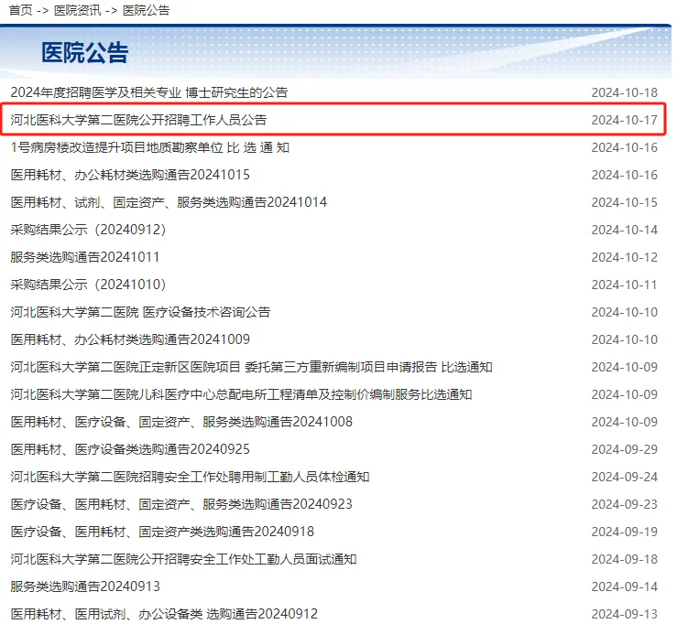Open 医用耗材、办公耗材类选购通告20241015
This screenshot has height=624, width=677.
(130, 175)
